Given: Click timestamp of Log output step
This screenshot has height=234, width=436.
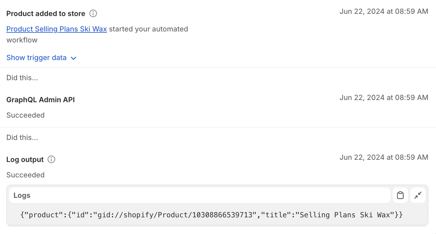Looking at the screenshot, I should coord(384,157).
